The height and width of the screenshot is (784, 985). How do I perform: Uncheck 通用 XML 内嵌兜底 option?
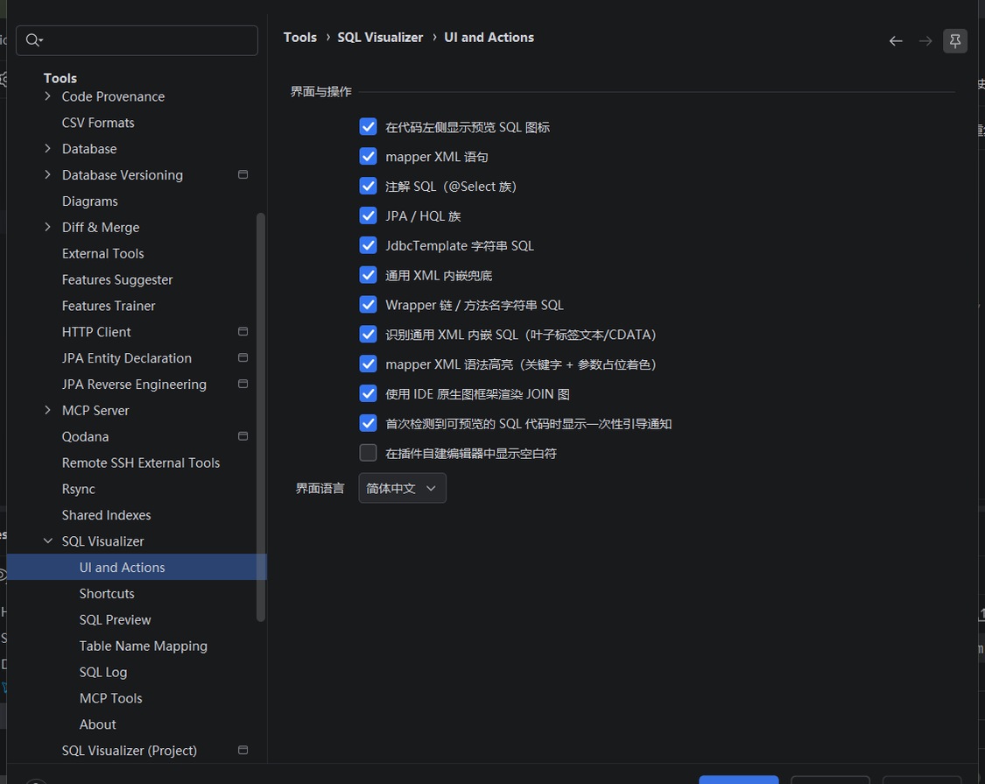(x=368, y=275)
